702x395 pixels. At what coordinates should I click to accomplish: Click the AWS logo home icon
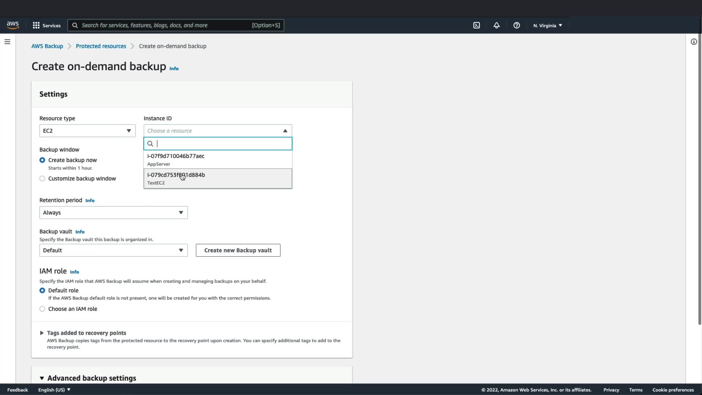click(13, 25)
